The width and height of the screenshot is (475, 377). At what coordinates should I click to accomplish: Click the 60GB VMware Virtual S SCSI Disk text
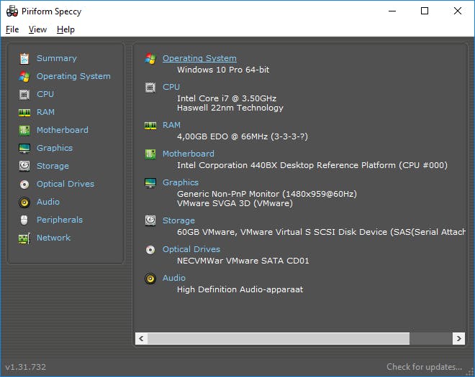[x=321, y=232]
